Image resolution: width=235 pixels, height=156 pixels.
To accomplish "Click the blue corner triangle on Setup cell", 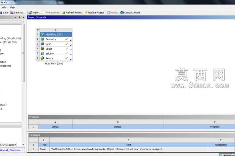I will point(70,50).
